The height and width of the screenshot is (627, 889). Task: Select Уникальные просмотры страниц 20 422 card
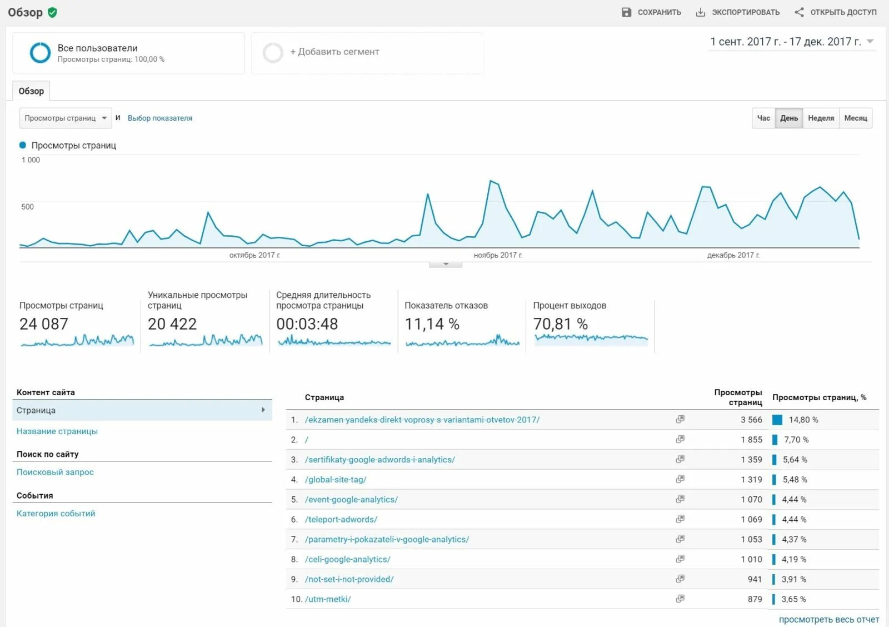click(205, 321)
